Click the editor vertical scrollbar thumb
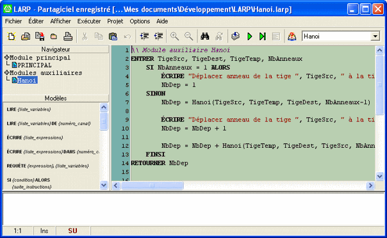Viewport: 387px width, 238px height. [379, 84]
